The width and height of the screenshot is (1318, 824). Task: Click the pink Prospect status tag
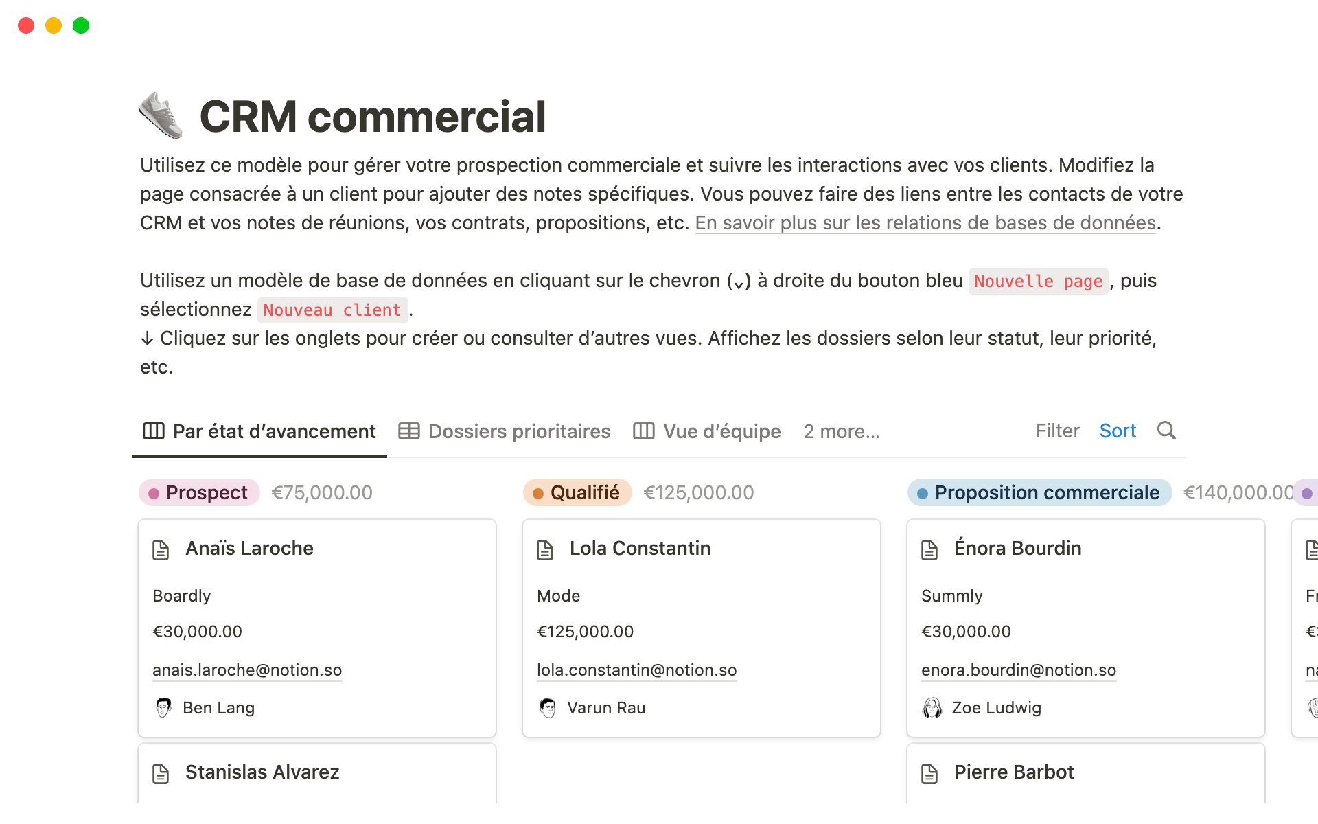(x=199, y=492)
